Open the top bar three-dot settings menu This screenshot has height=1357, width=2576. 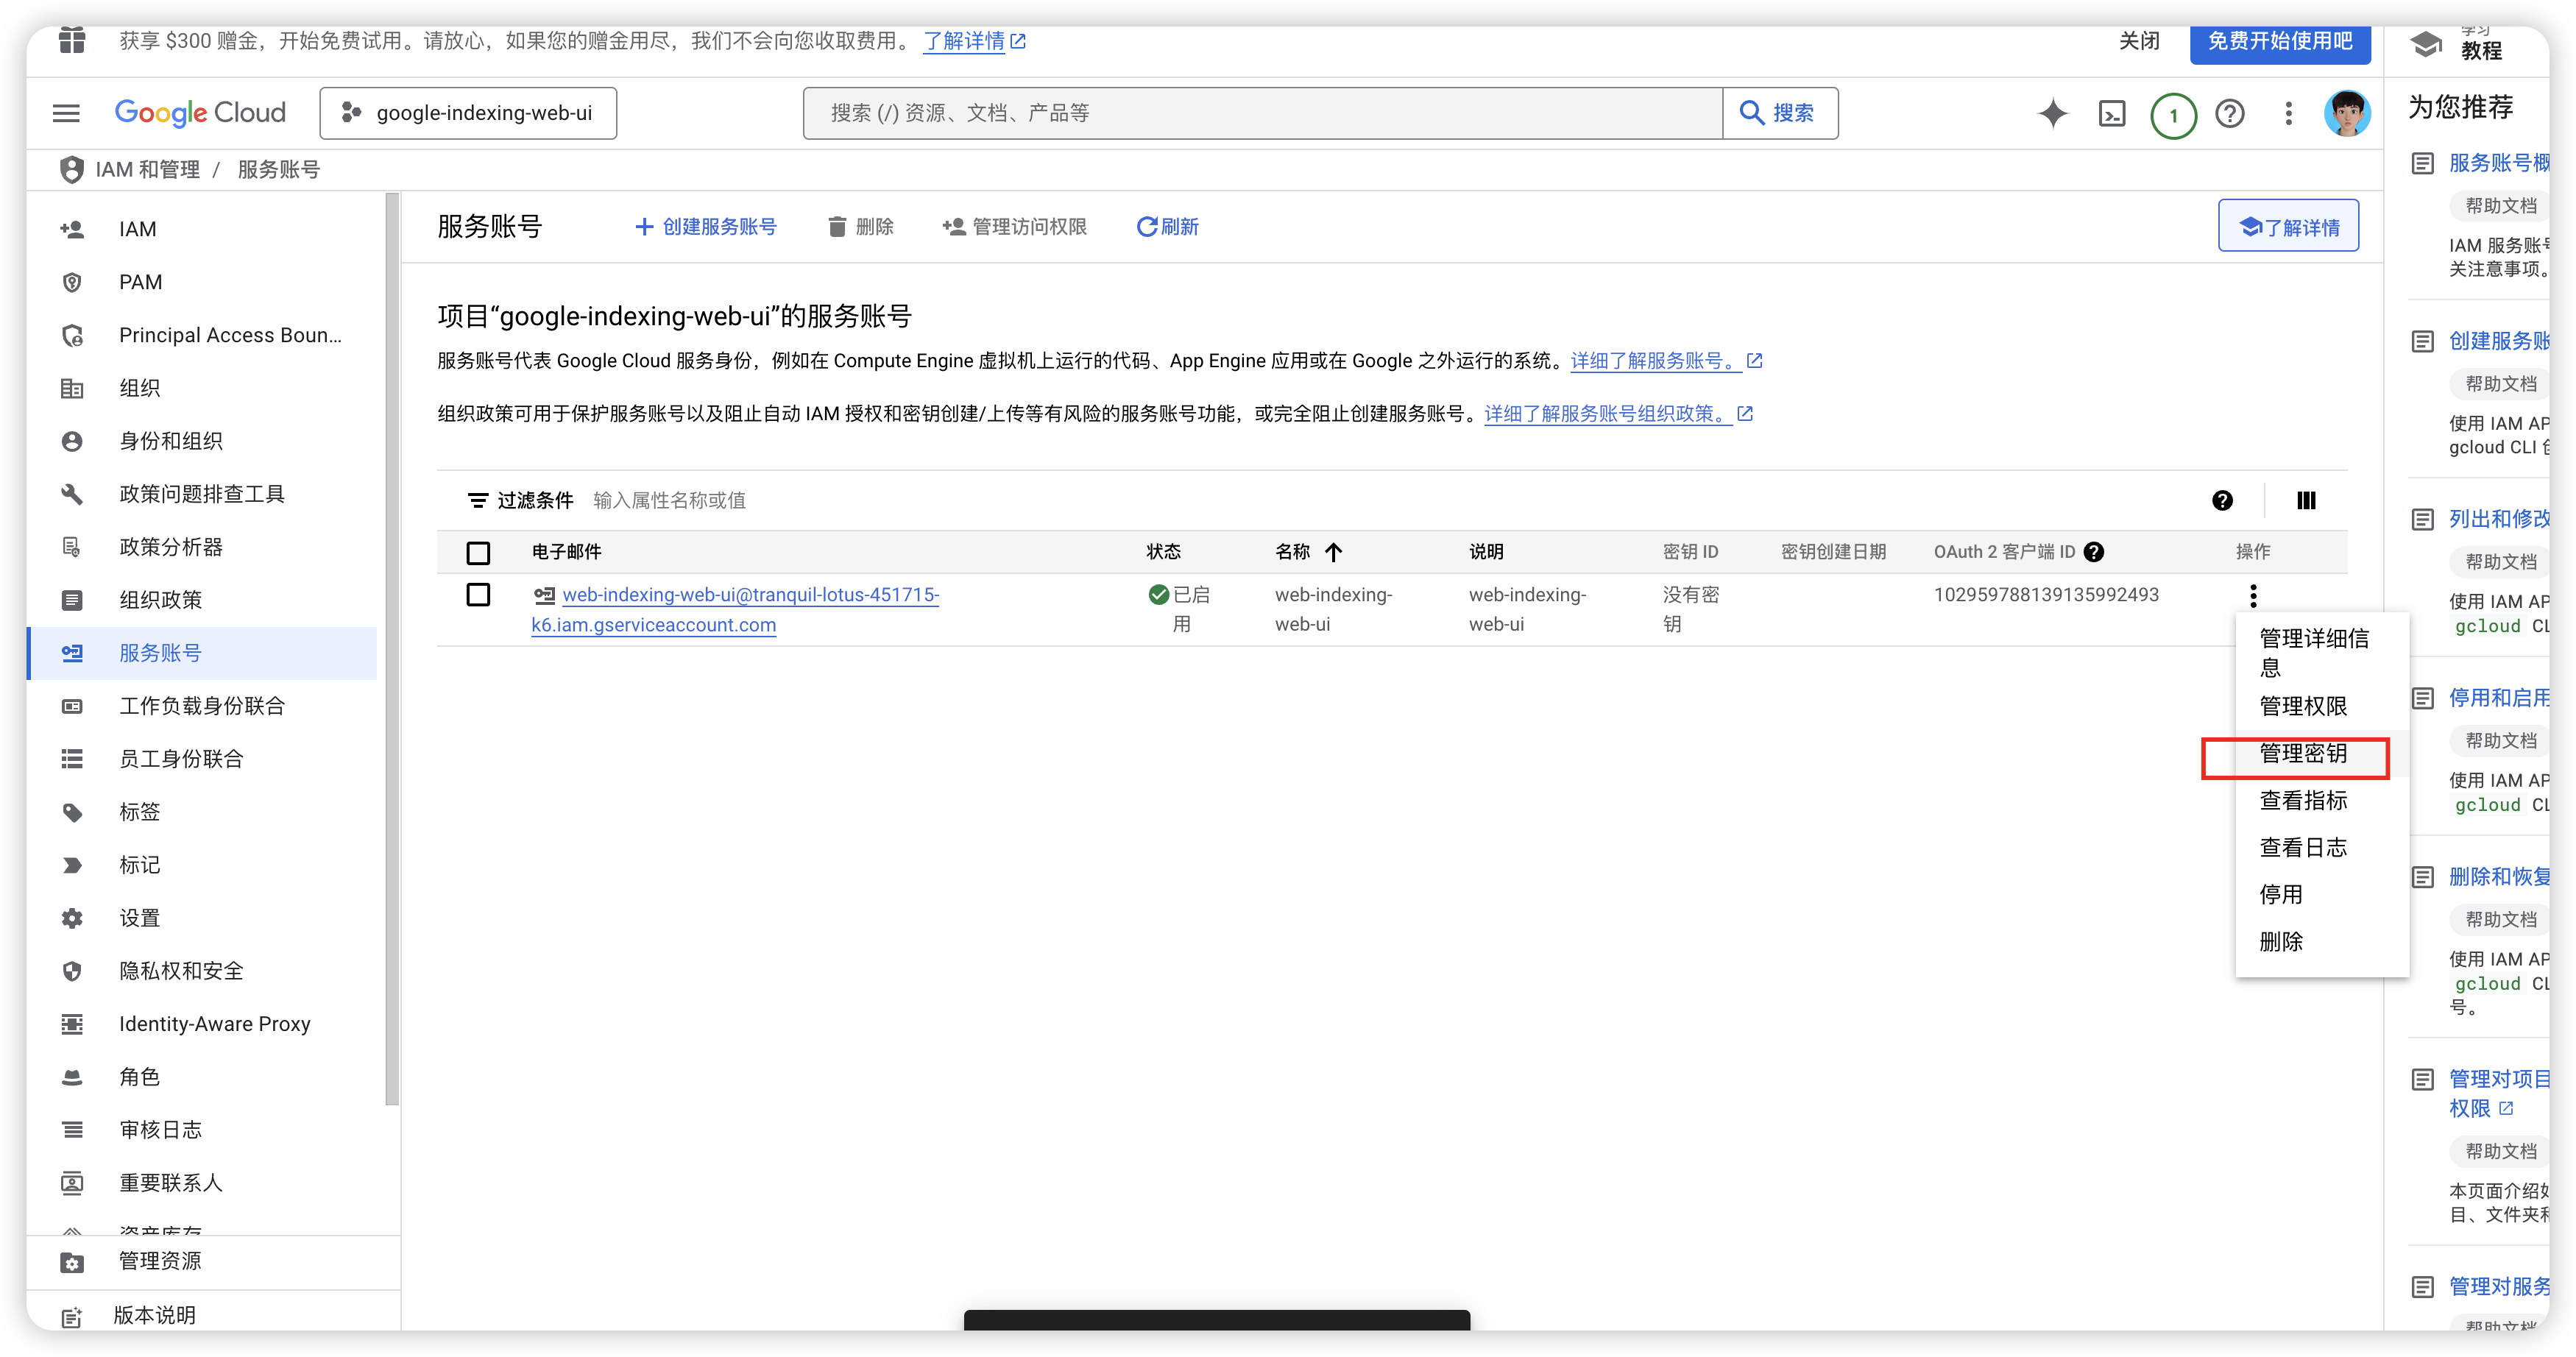[x=2288, y=113]
